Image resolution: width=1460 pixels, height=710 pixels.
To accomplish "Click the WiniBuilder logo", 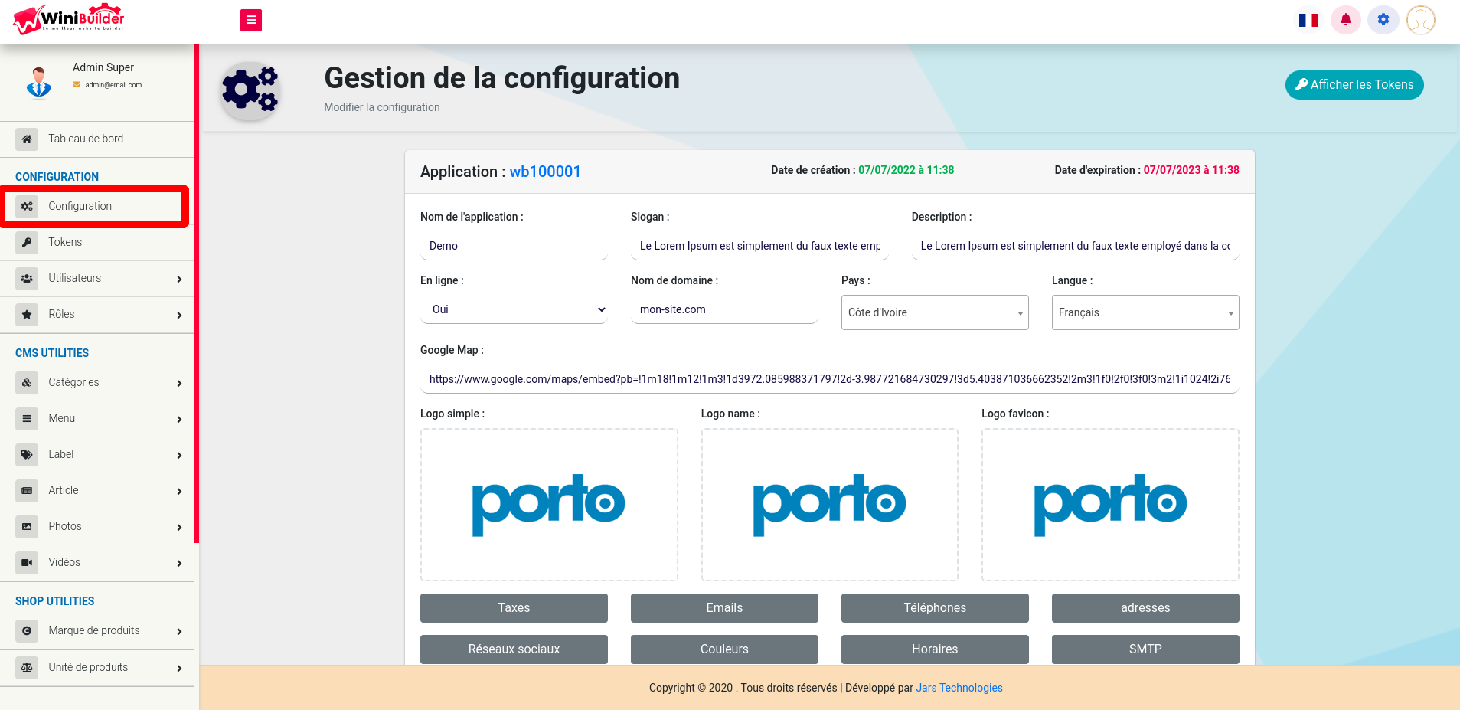I will coord(69,19).
